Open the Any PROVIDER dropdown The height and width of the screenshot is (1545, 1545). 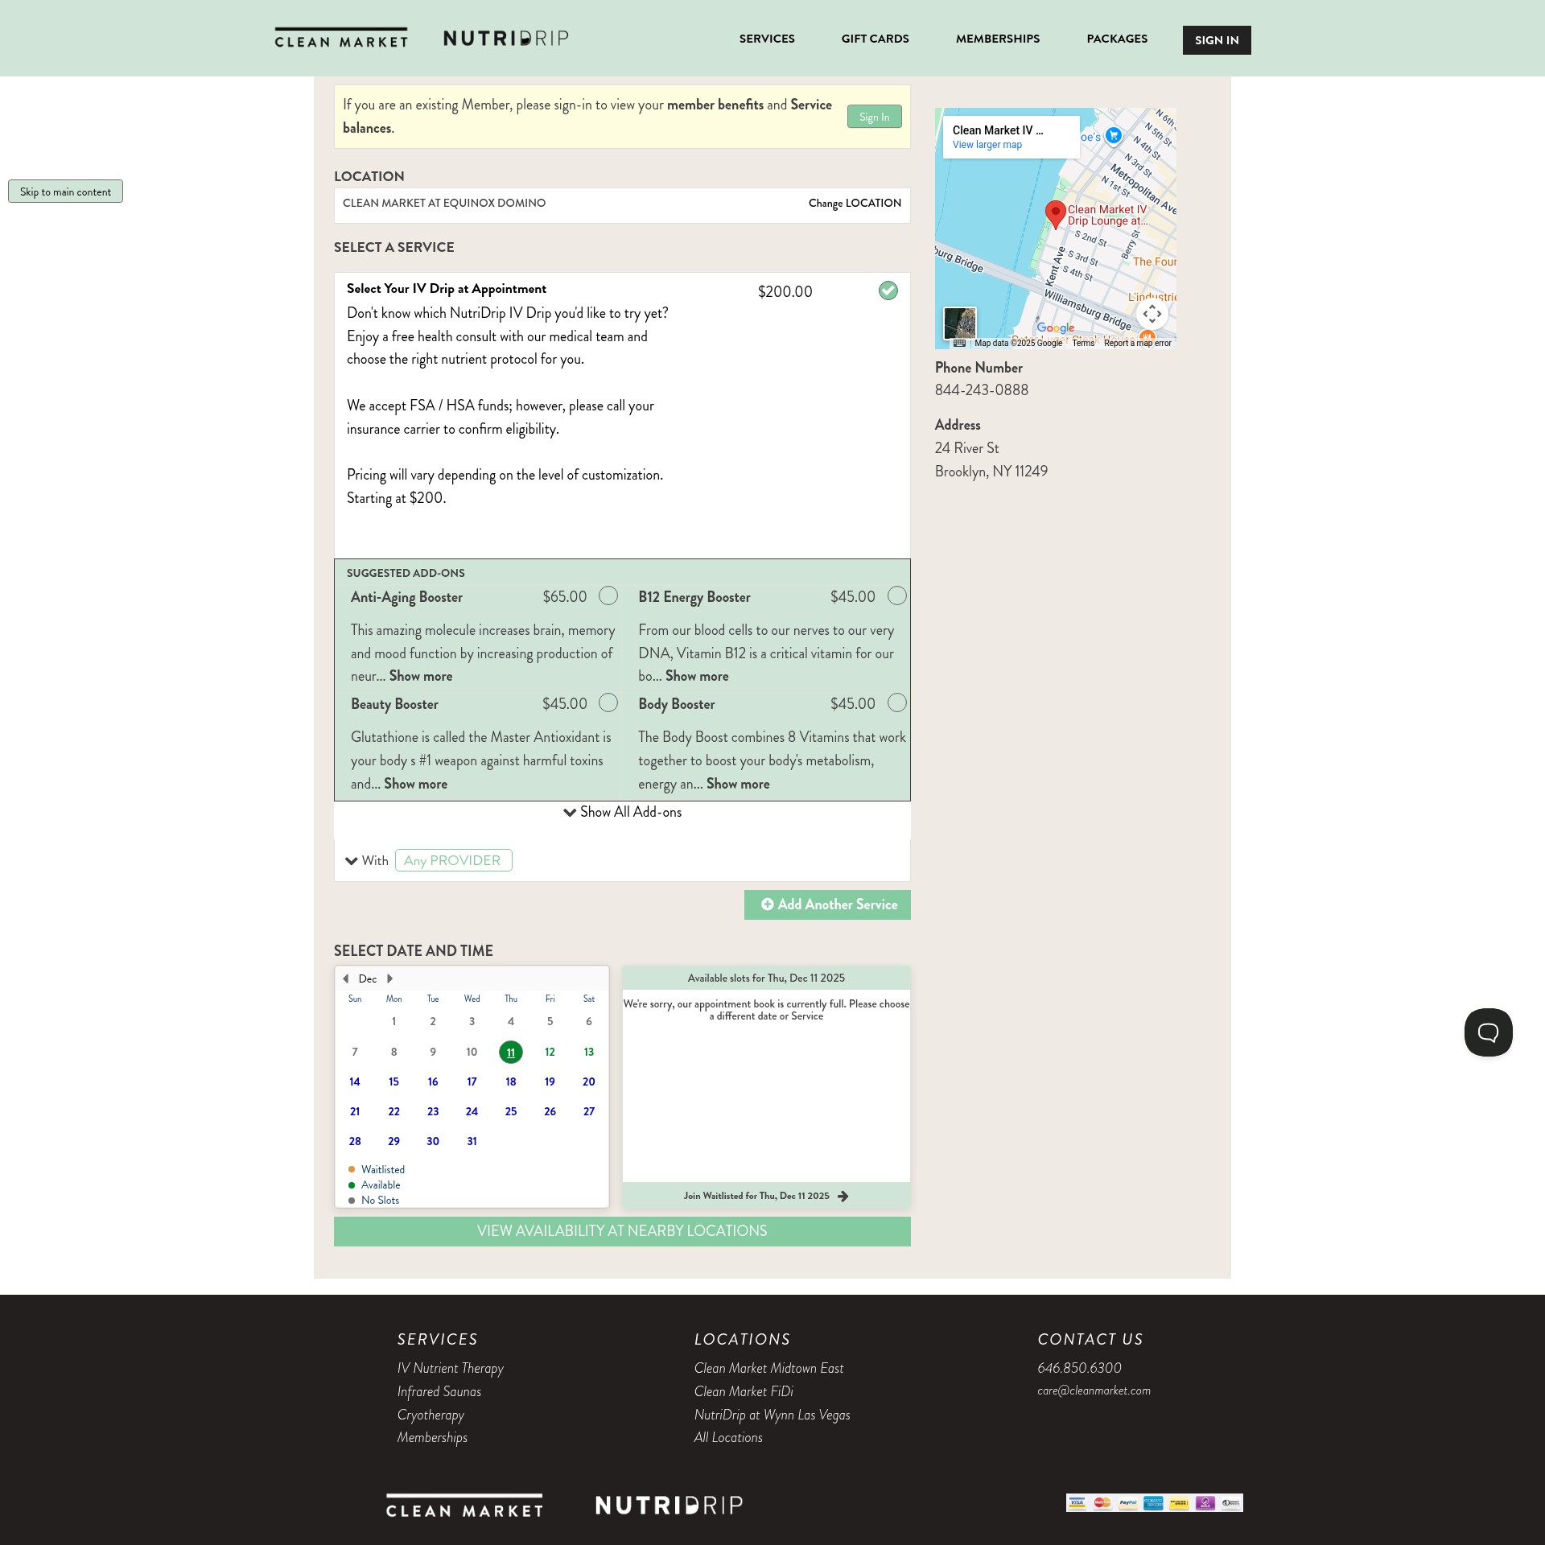[453, 860]
